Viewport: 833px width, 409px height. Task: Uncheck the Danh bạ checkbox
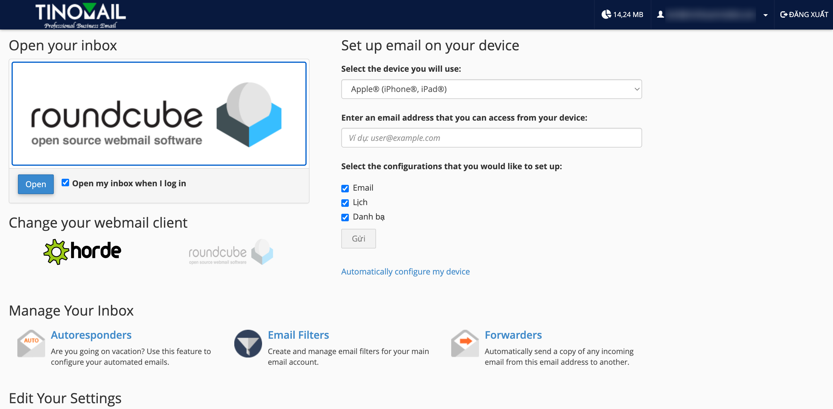[x=345, y=217]
